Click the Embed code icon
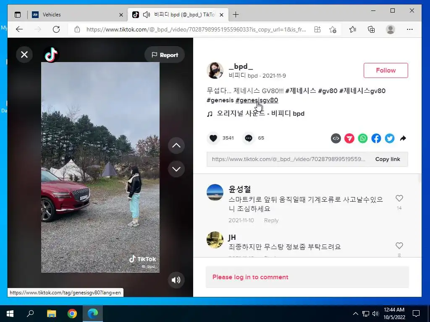The width and height of the screenshot is (430, 322). pyautogui.click(x=336, y=138)
